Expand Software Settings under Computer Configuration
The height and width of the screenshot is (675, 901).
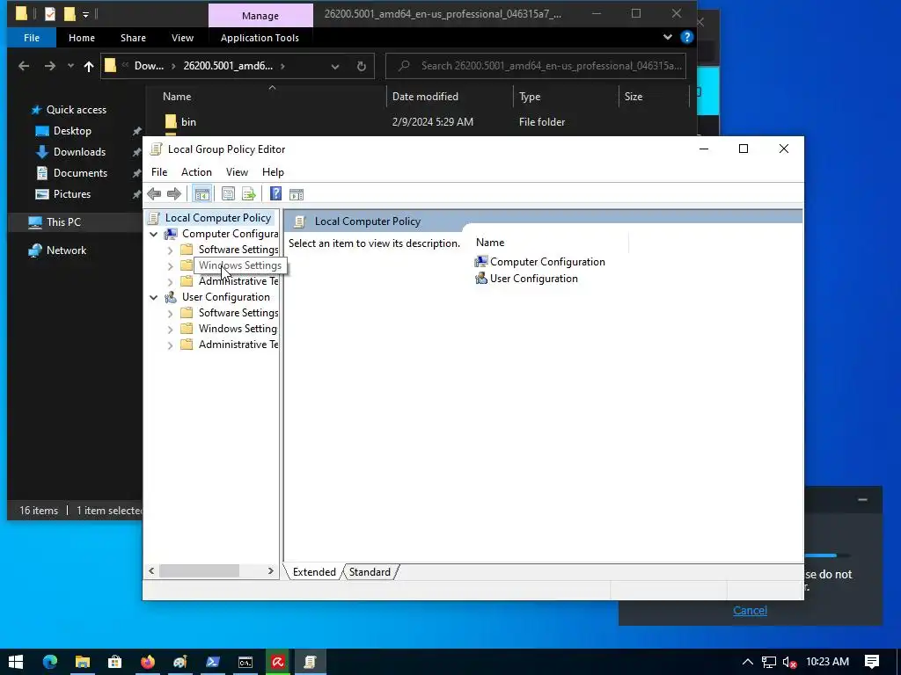point(170,250)
